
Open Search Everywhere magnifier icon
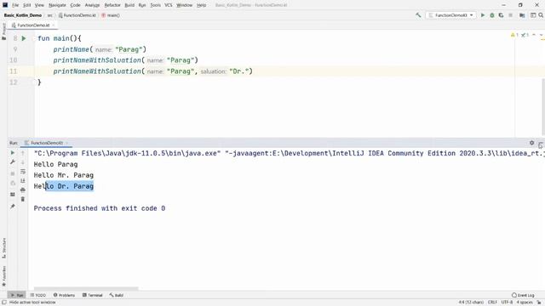pyautogui.click(x=541, y=15)
